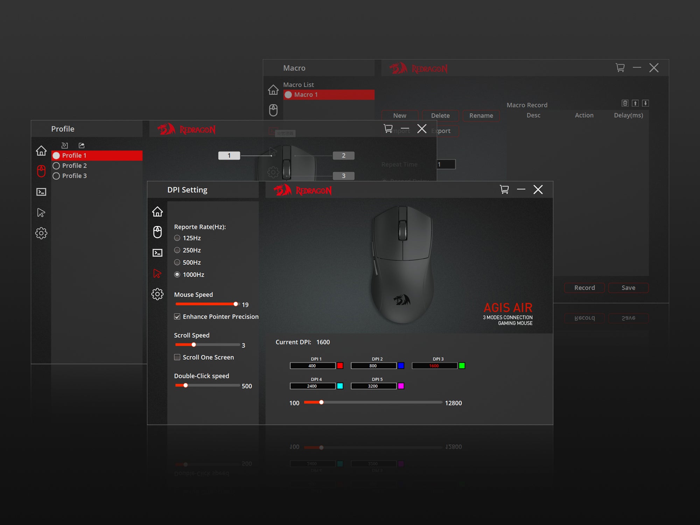Viewport: 700px width, 525px height.
Task: Adjust Double-Click speed slider handle
Action: (185, 385)
